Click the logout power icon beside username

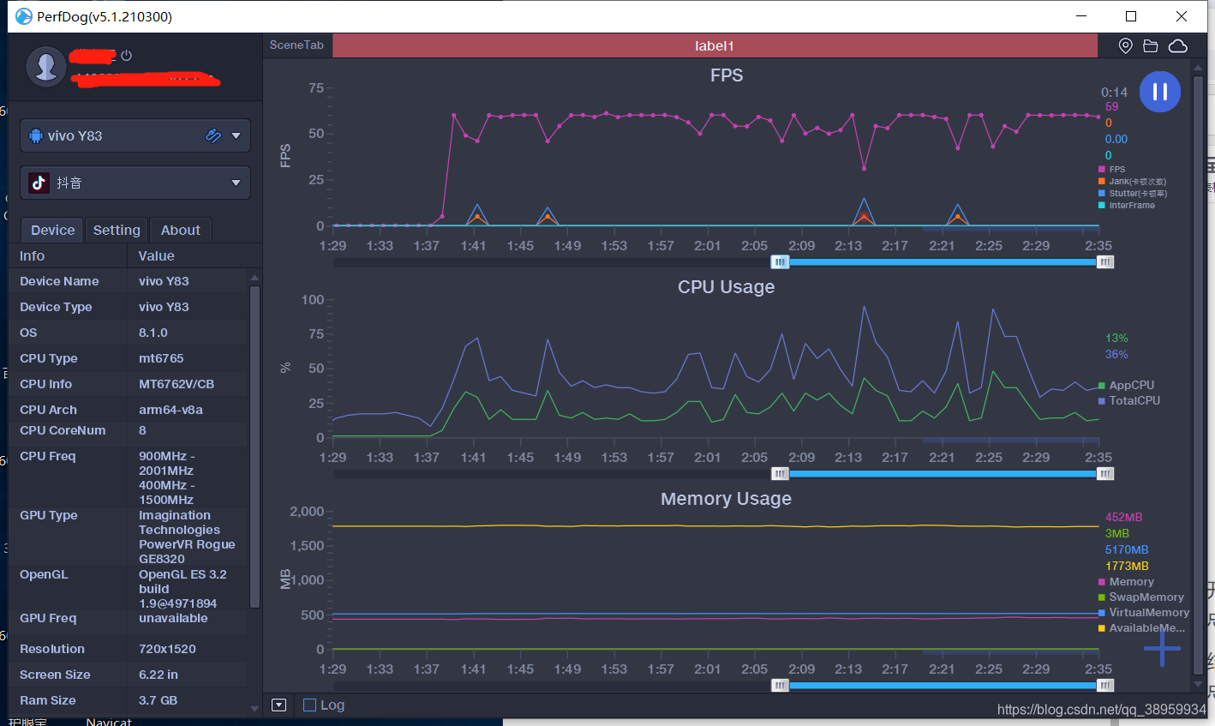click(x=126, y=56)
